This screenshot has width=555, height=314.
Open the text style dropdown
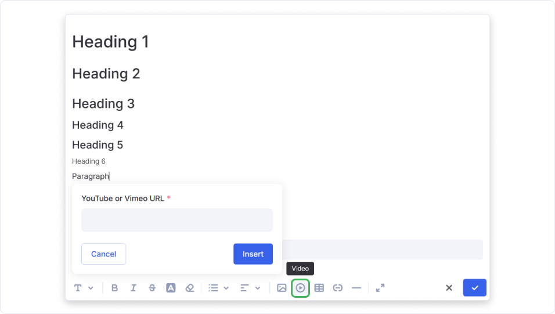coord(83,288)
